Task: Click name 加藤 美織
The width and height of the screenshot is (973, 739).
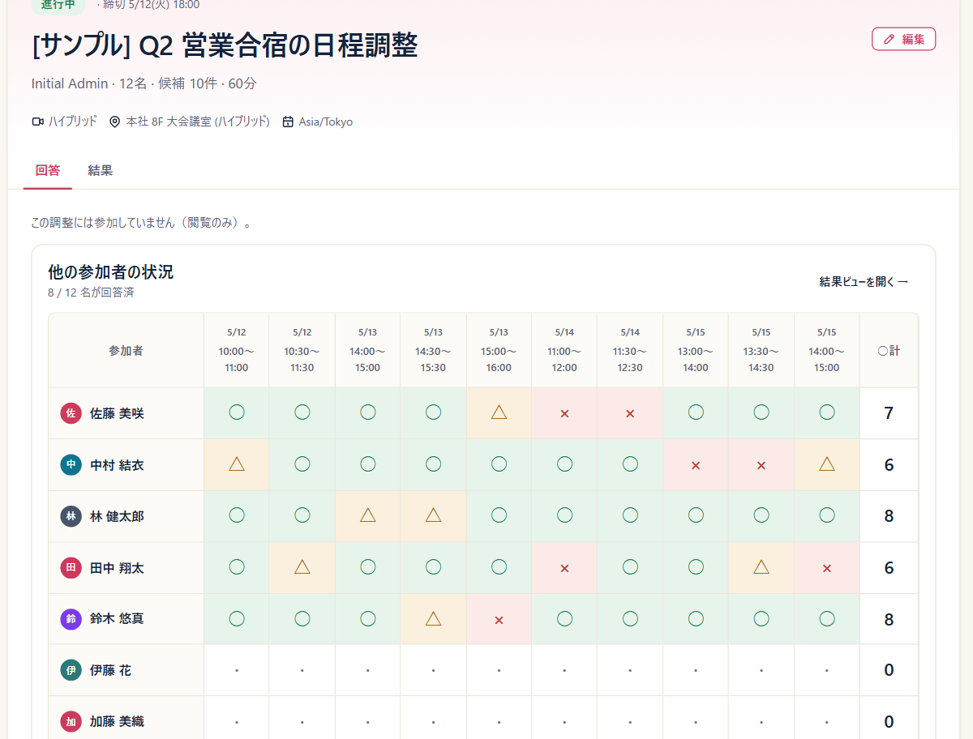Action: click(x=117, y=721)
